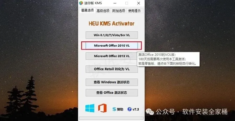Click the blue question mark help icon
Screen dimensions: 235x121
click(x=130, y=109)
